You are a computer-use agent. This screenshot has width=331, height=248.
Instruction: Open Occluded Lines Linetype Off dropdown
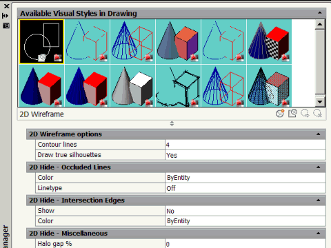pos(245,188)
